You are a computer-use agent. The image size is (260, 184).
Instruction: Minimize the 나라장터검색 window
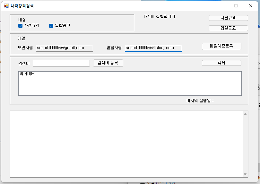pyautogui.click(x=221, y=6)
